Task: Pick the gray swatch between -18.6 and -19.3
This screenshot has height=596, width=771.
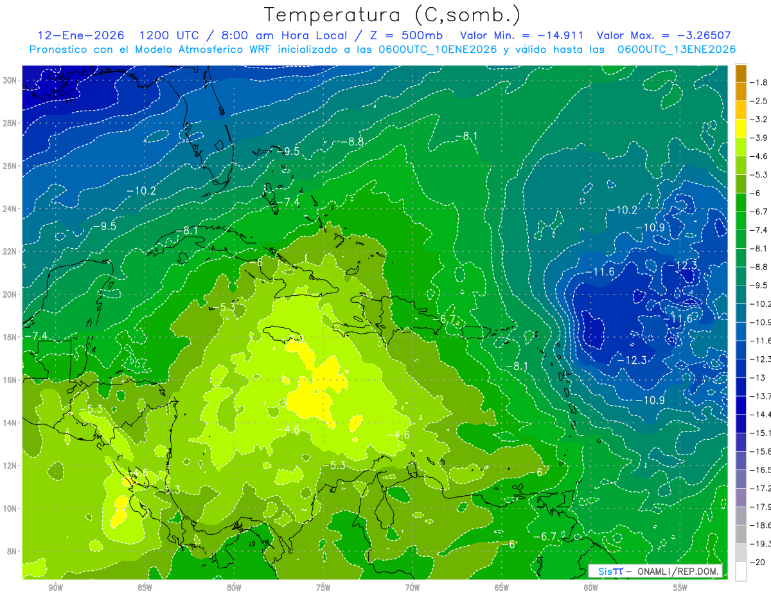Action: coord(741,534)
